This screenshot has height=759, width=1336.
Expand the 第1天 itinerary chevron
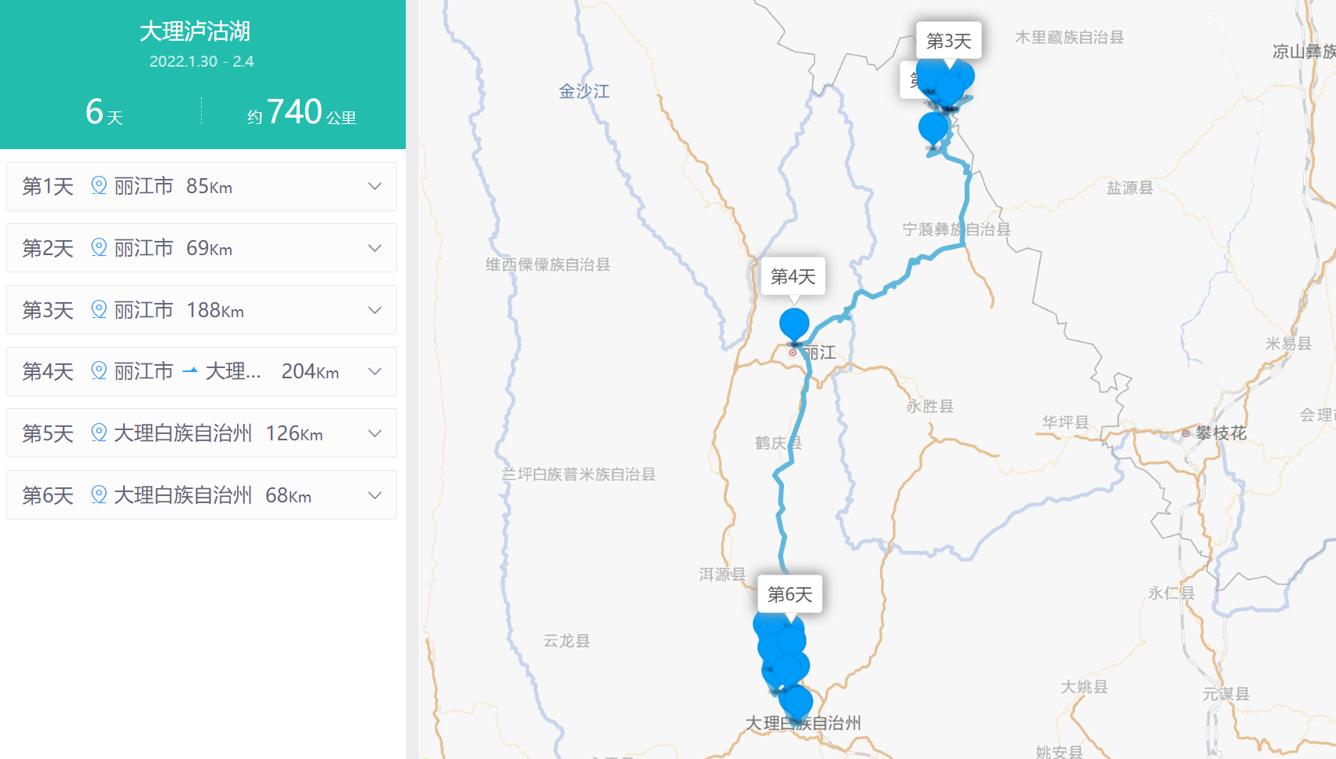375,186
